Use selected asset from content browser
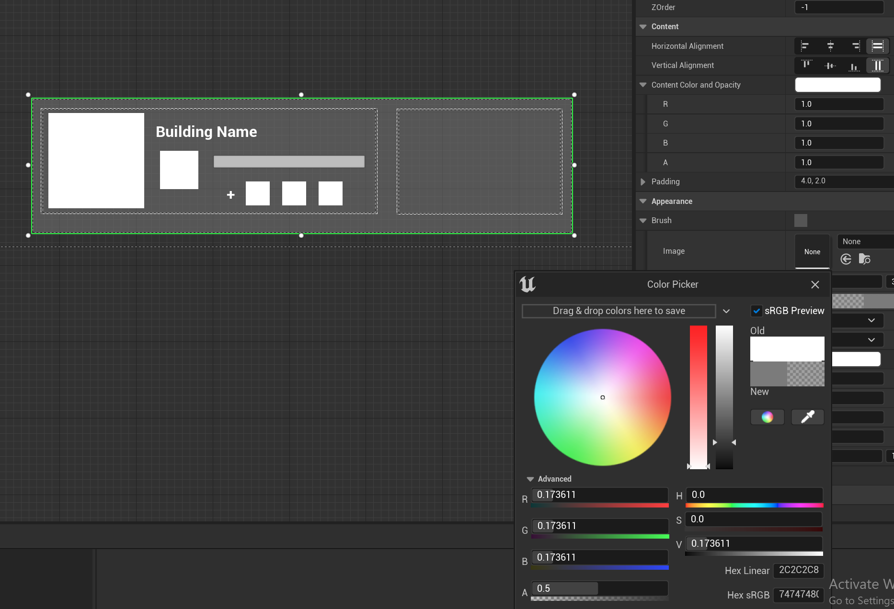Viewport: 894px width, 609px height. pos(846,259)
